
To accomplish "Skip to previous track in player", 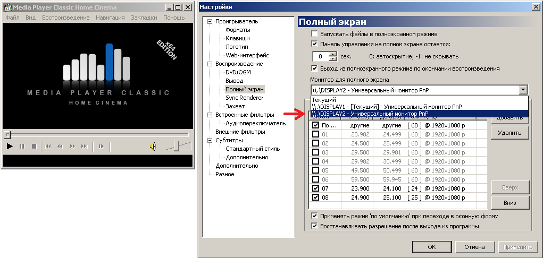I will [48, 147].
